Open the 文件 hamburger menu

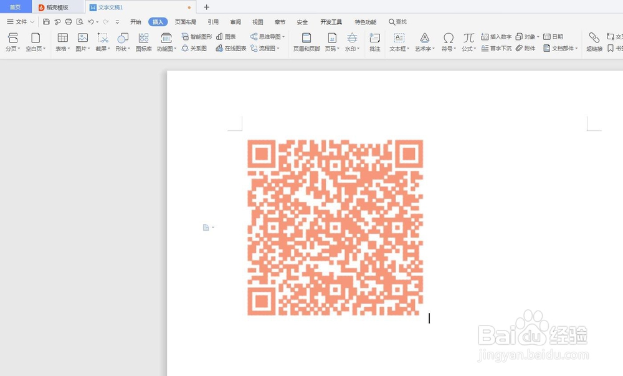pos(17,22)
